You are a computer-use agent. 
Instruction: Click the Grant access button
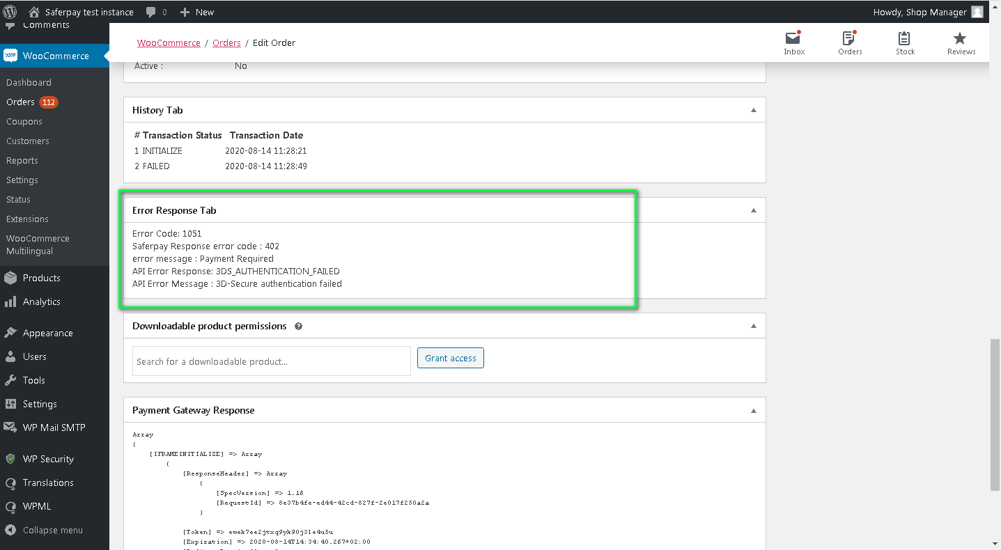450,358
